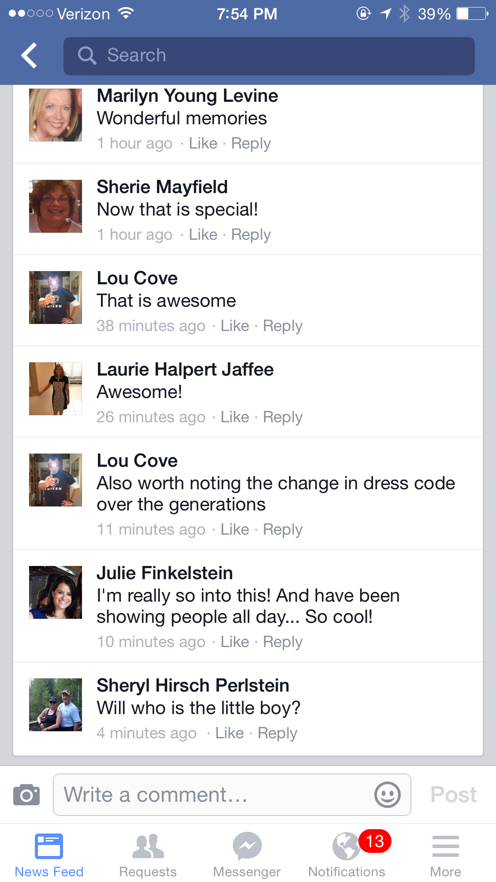Image resolution: width=496 pixels, height=882 pixels.
Task: Focus the Write a comment box
Action: (x=216, y=795)
